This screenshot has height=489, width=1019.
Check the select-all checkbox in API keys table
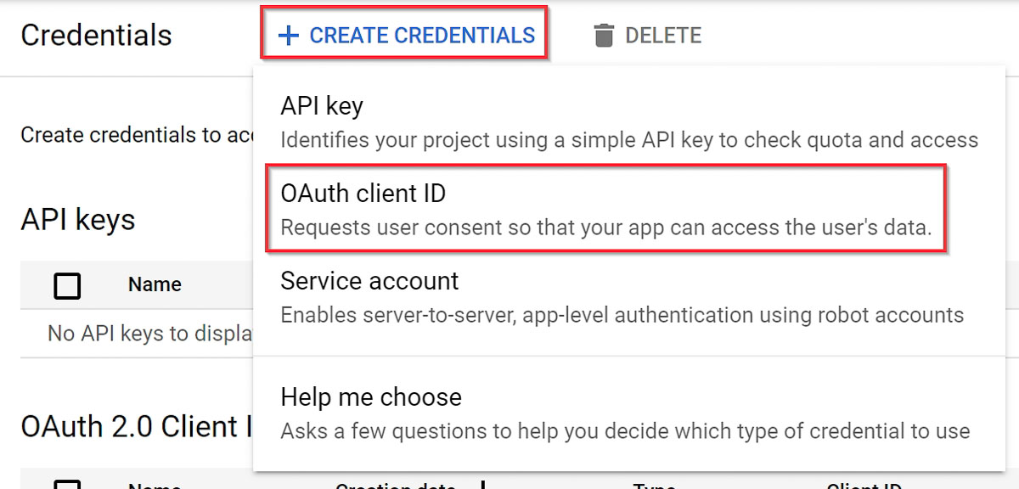click(66, 285)
